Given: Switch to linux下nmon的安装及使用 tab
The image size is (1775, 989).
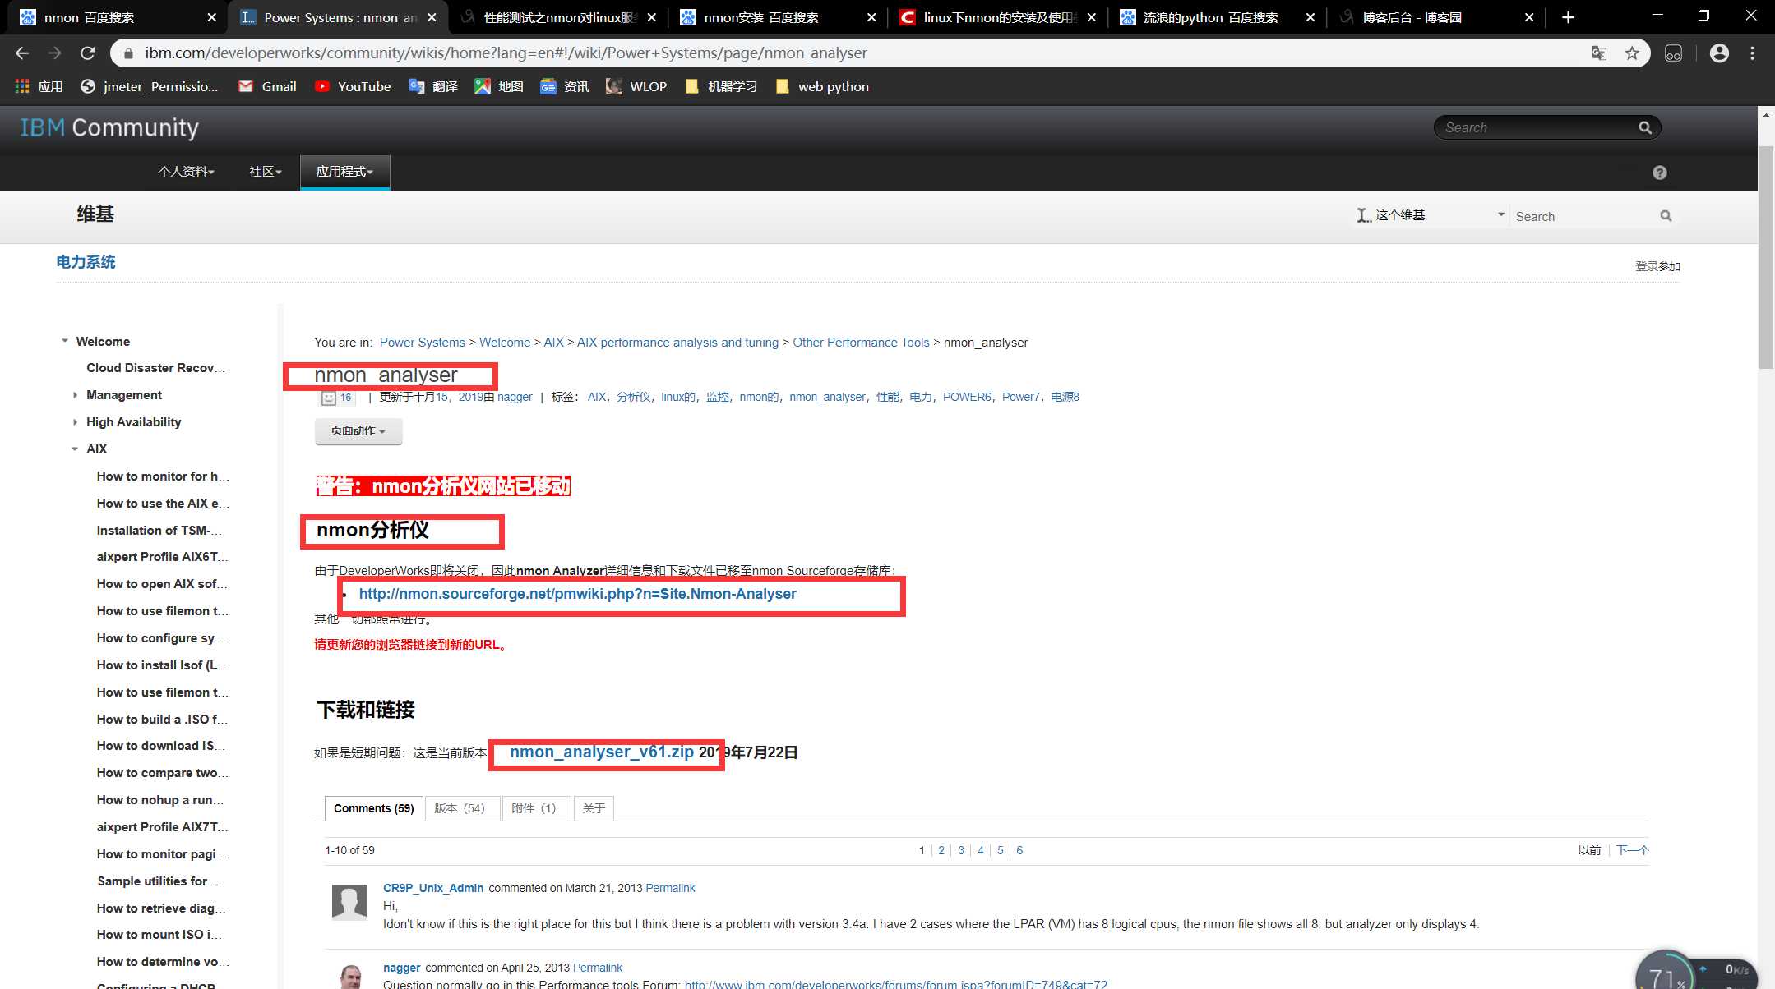Looking at the screenshot, I should coord(997,17).
